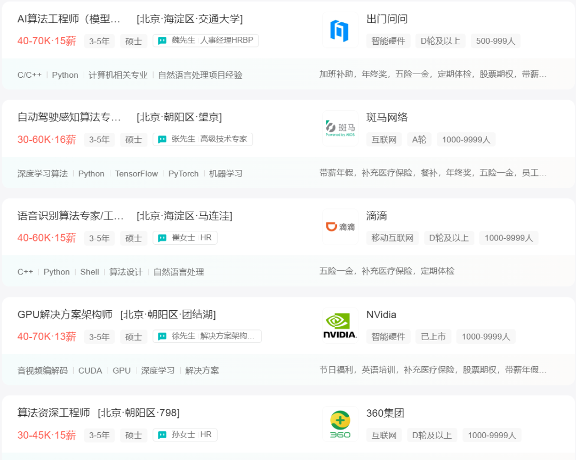
Task: Click location [北京·朝阳区·团结湖]
Action: 168,314
